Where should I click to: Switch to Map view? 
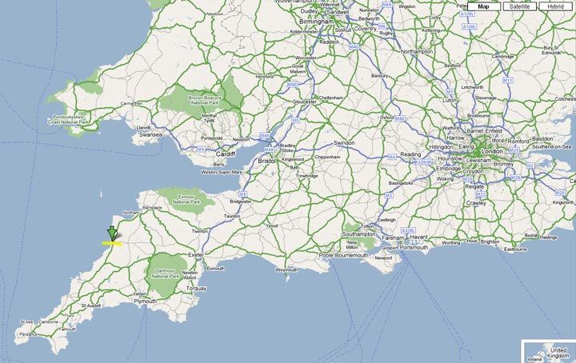point(483,6)
